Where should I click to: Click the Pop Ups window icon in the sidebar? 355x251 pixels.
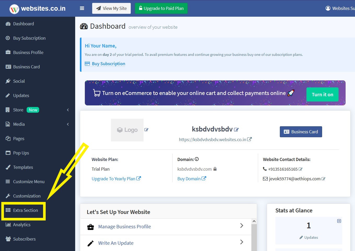(8, 153)
